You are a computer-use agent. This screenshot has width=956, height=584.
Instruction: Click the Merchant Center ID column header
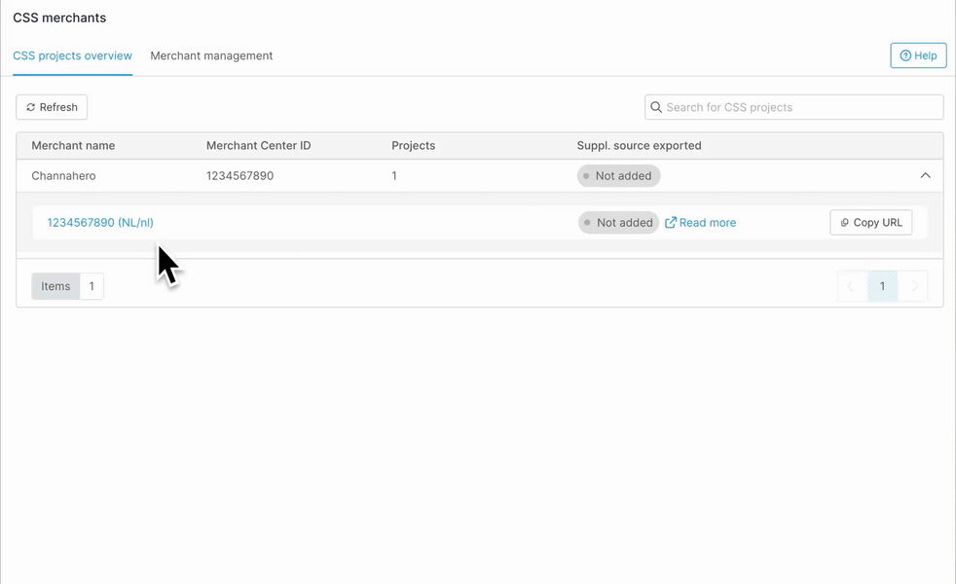click(258, 145)
